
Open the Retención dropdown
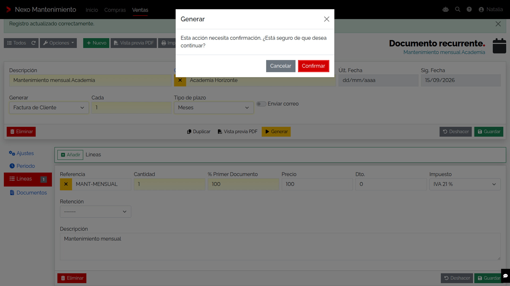pyautogui.click(x=96, y=212)
